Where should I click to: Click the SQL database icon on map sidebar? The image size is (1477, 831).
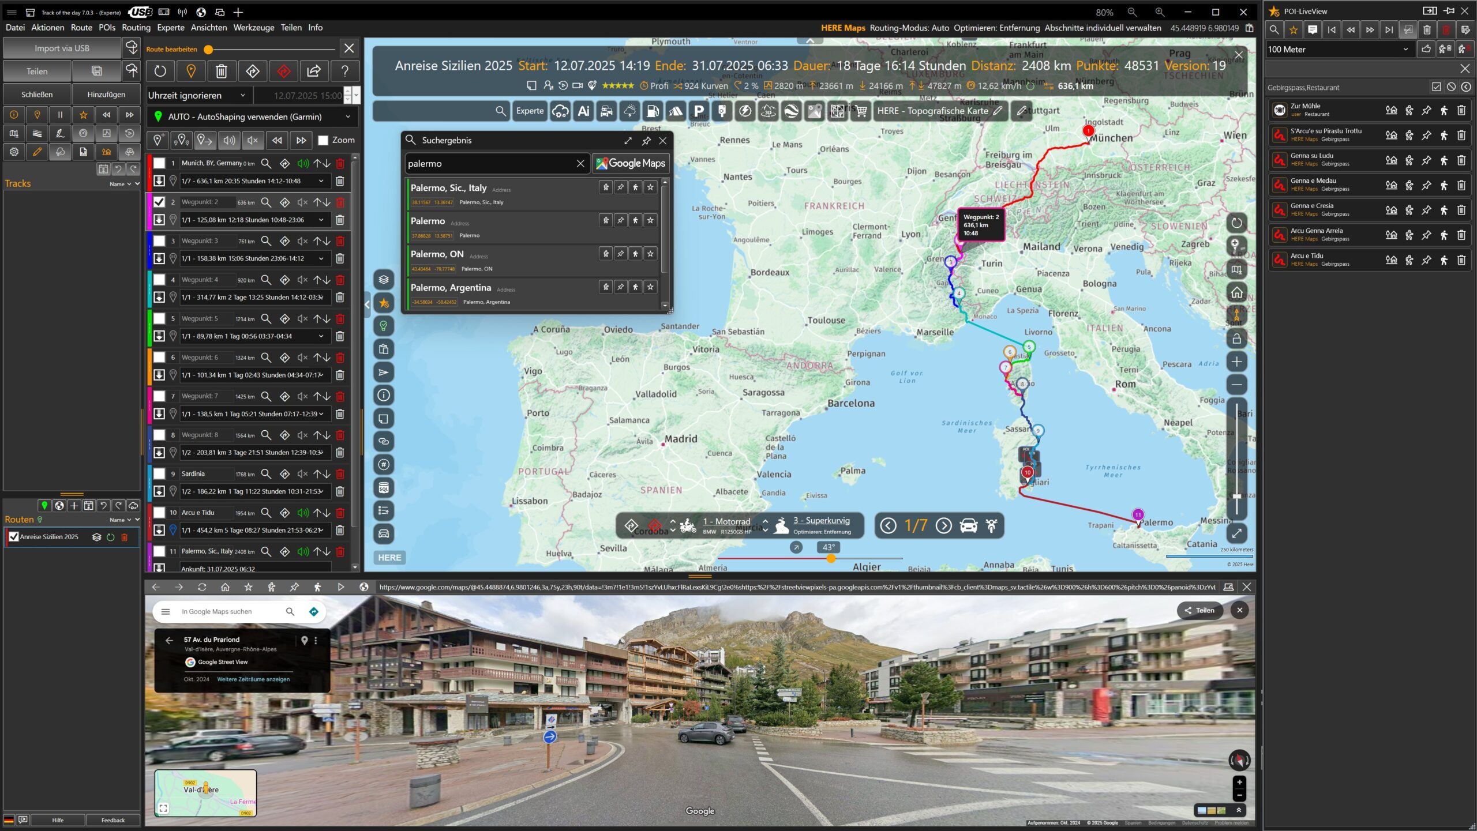[384, 487]
